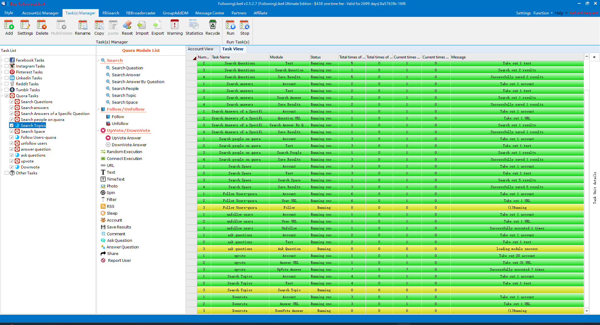Screen dimensions: 600x325
Task: Open task Settings from the toolbar
Action: [25, 27]
